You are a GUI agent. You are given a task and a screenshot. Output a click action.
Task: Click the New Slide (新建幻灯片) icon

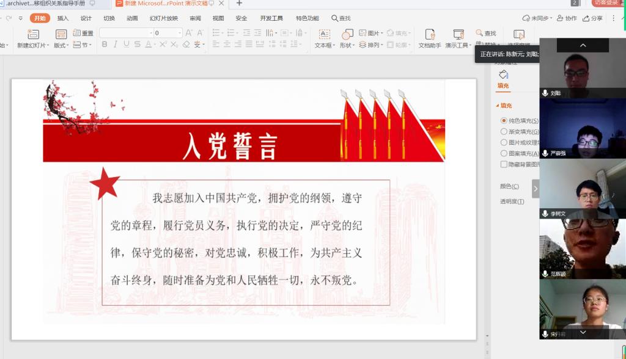[x=32, y=34]
